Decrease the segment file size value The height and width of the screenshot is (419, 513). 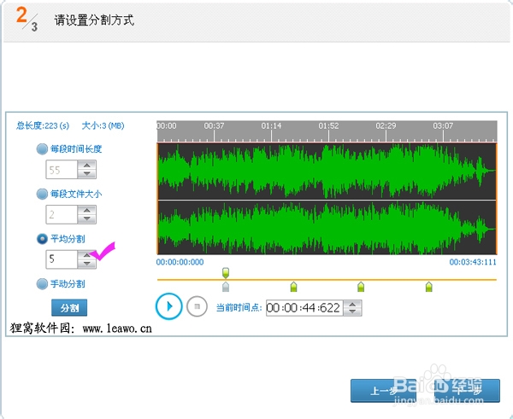[86, 218]
